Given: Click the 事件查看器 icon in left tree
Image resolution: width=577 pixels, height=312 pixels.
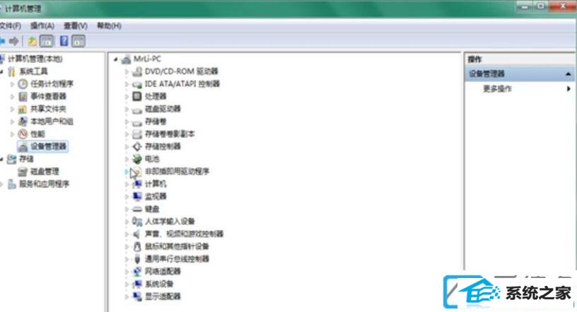Looking at the screenshot, I should [23, 96].
